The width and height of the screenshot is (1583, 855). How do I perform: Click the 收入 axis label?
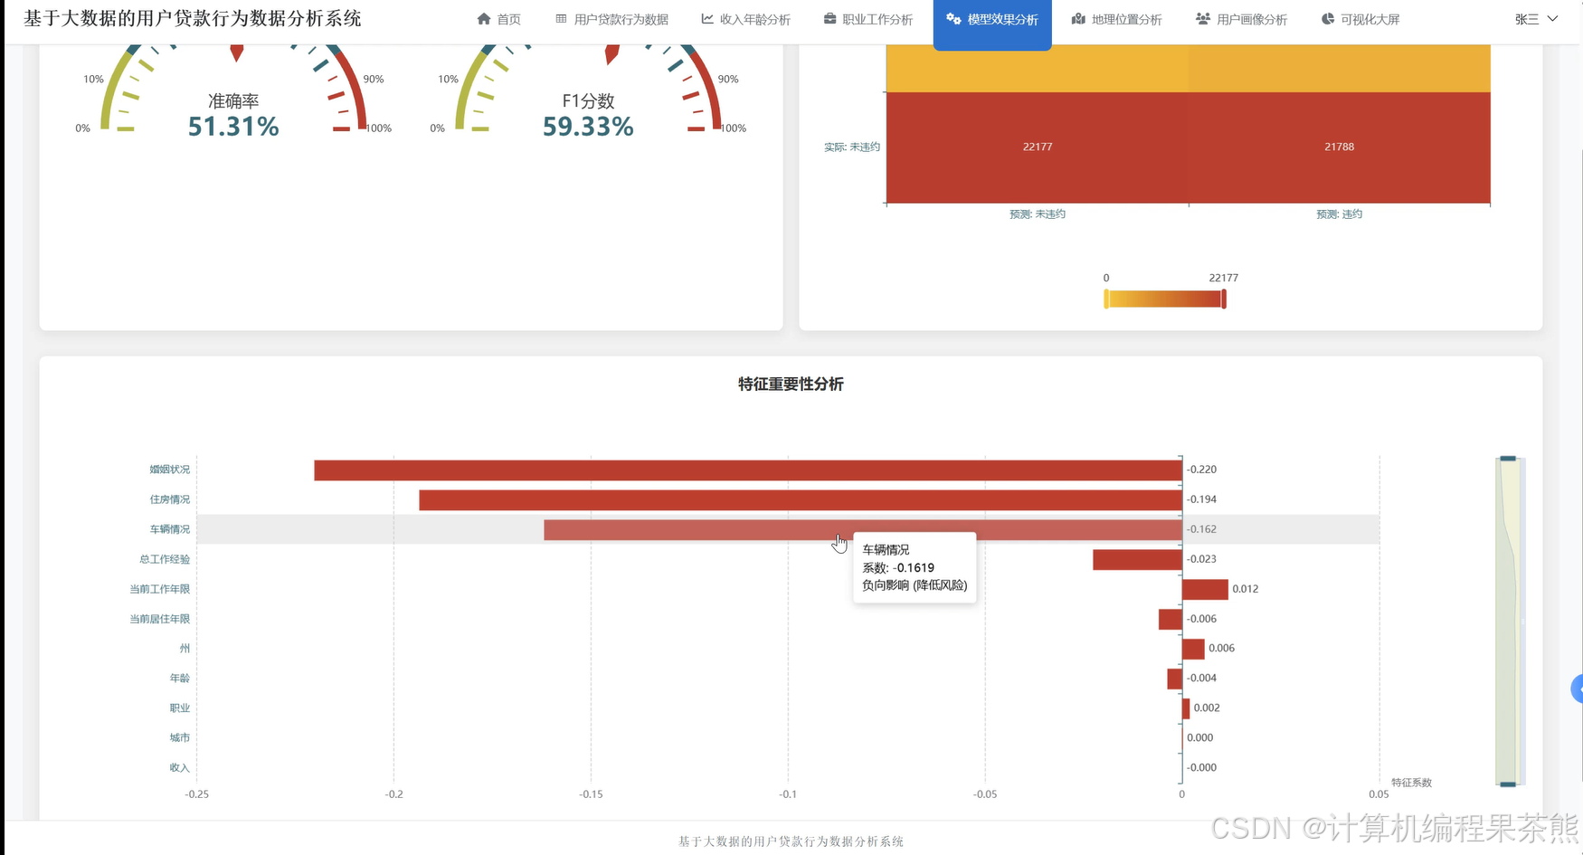[x=180, y=768]
